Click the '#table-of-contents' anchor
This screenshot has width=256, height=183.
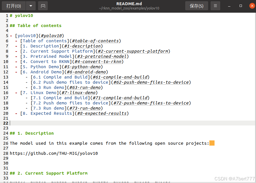click(95, 41)
